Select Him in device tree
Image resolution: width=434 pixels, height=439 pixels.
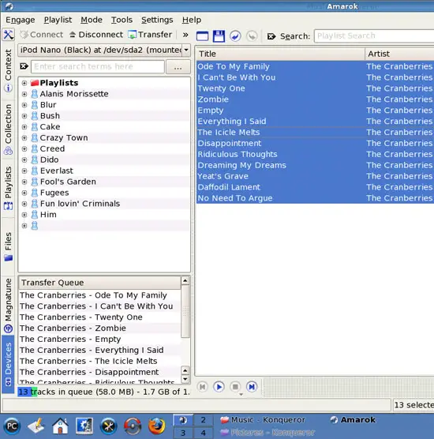pos(48,215)
